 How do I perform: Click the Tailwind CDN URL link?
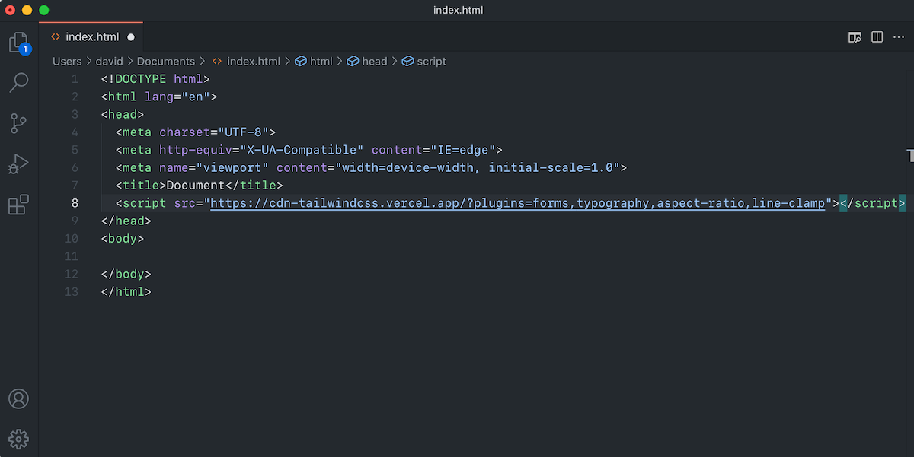point(518,203)
